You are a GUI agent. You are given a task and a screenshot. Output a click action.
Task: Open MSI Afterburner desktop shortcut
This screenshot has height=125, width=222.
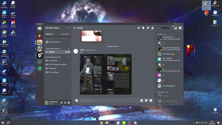coord(4,53)
